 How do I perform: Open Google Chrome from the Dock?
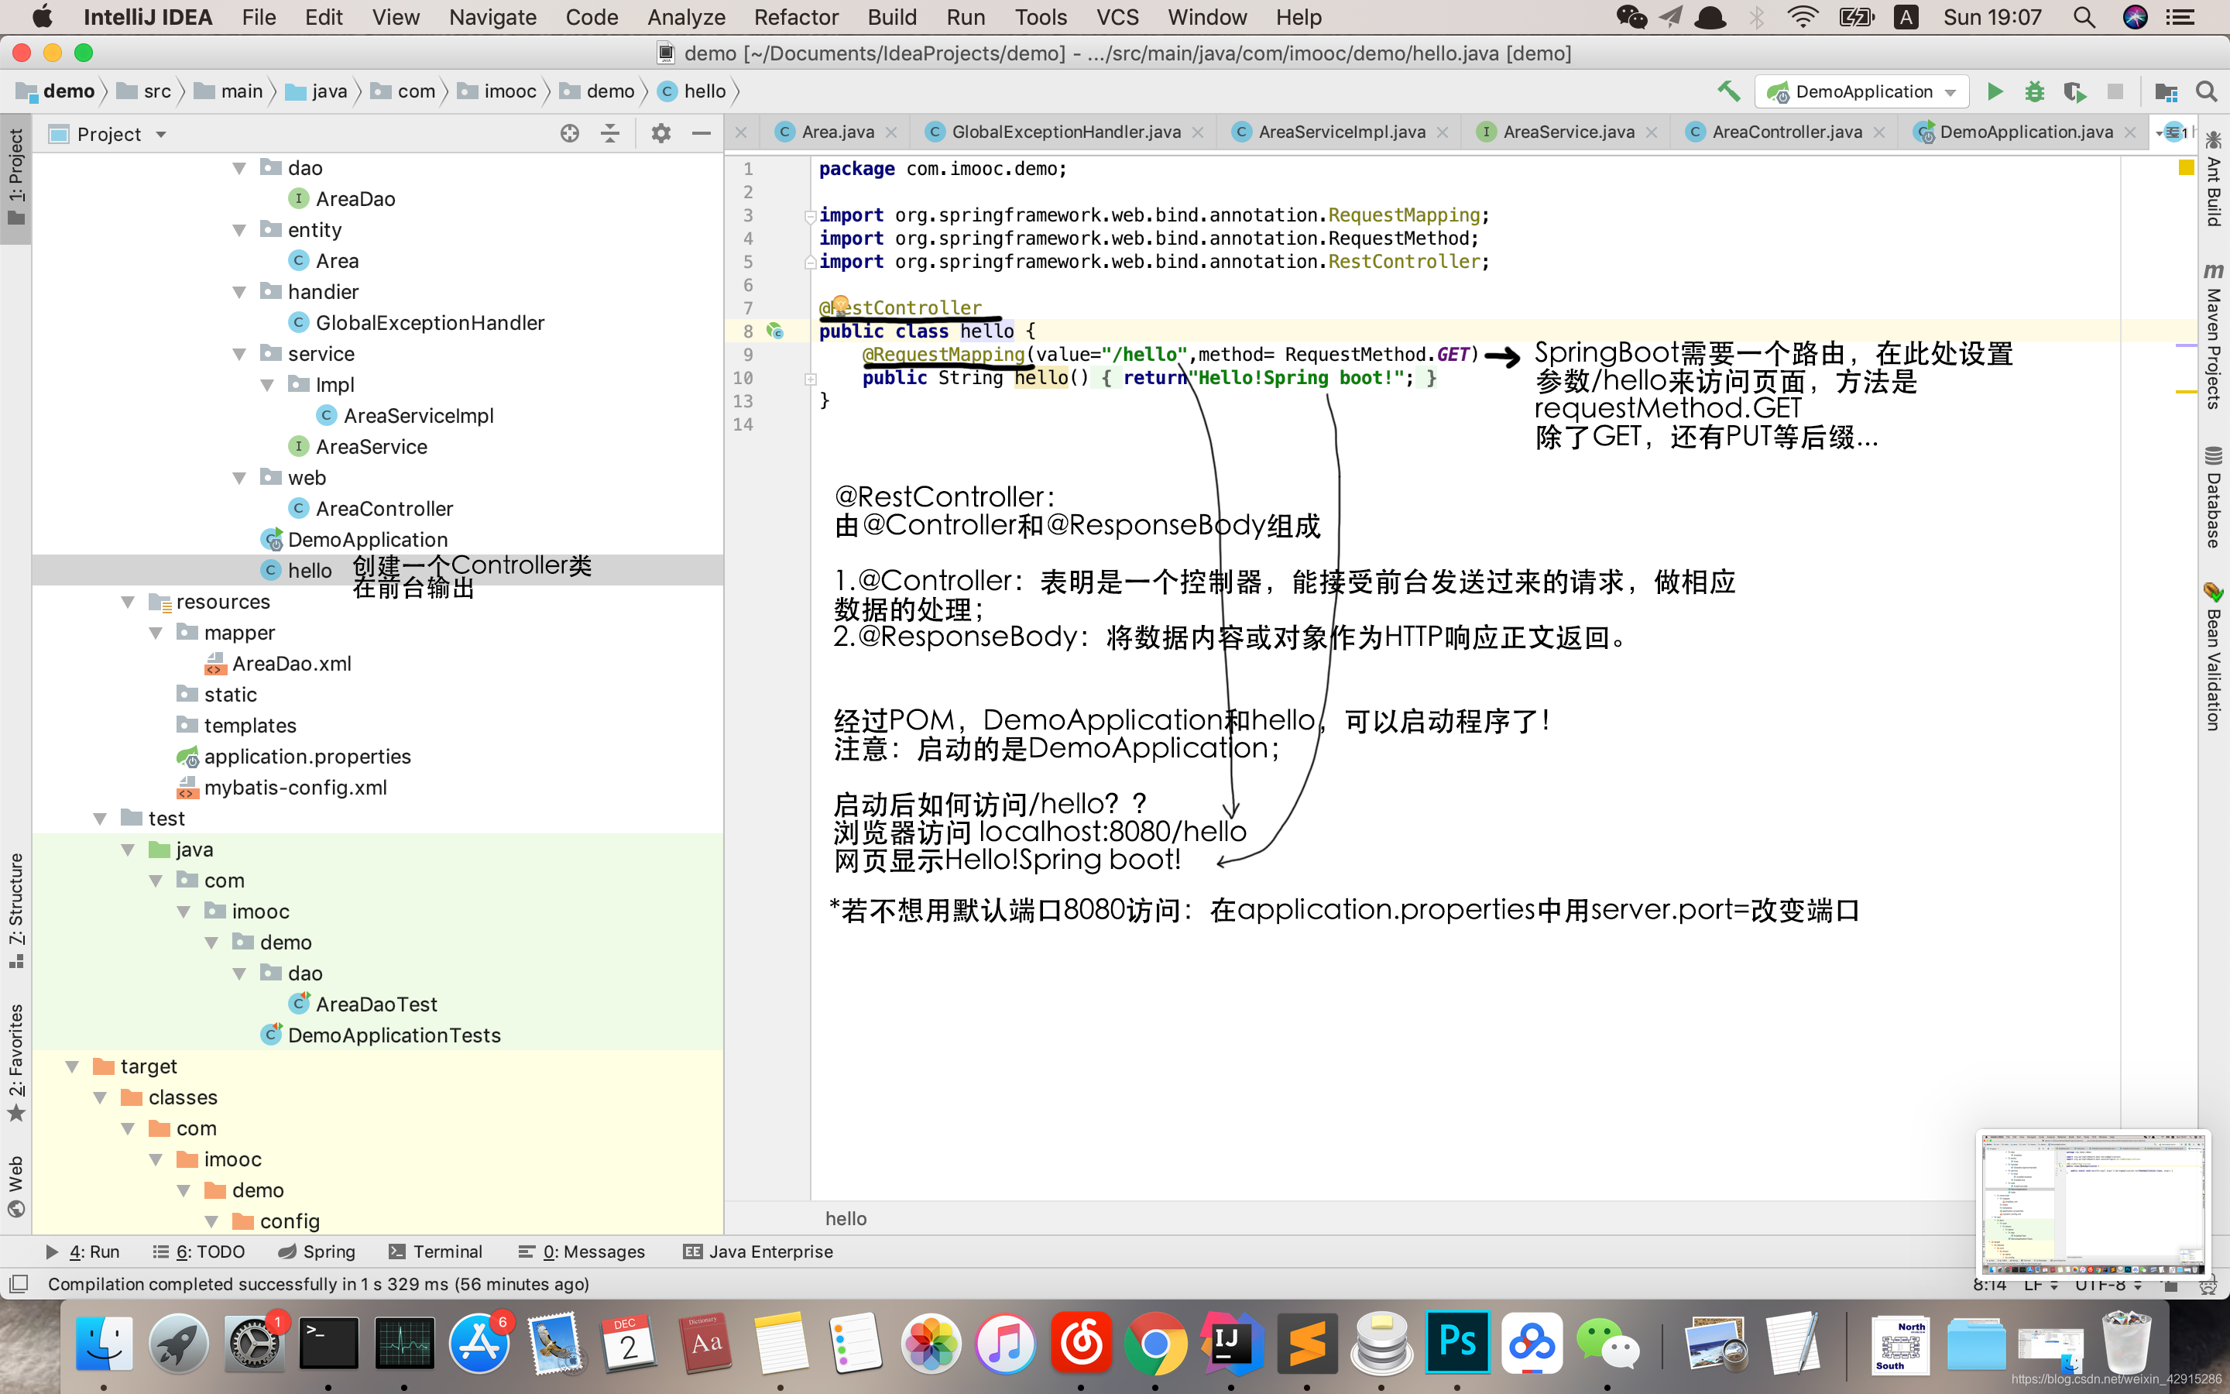pos(1154,1342)
